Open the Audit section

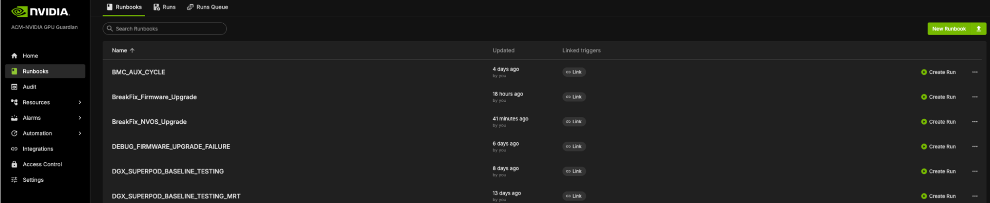tap(29, 87)
